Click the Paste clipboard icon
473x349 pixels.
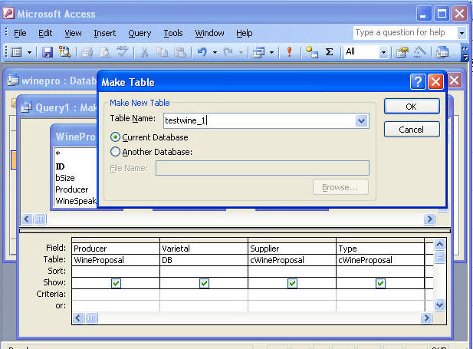coord(180,52)
